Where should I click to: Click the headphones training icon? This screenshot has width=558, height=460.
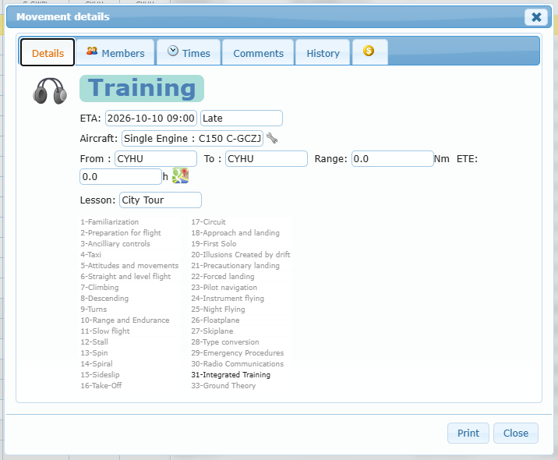click(50, 90)
